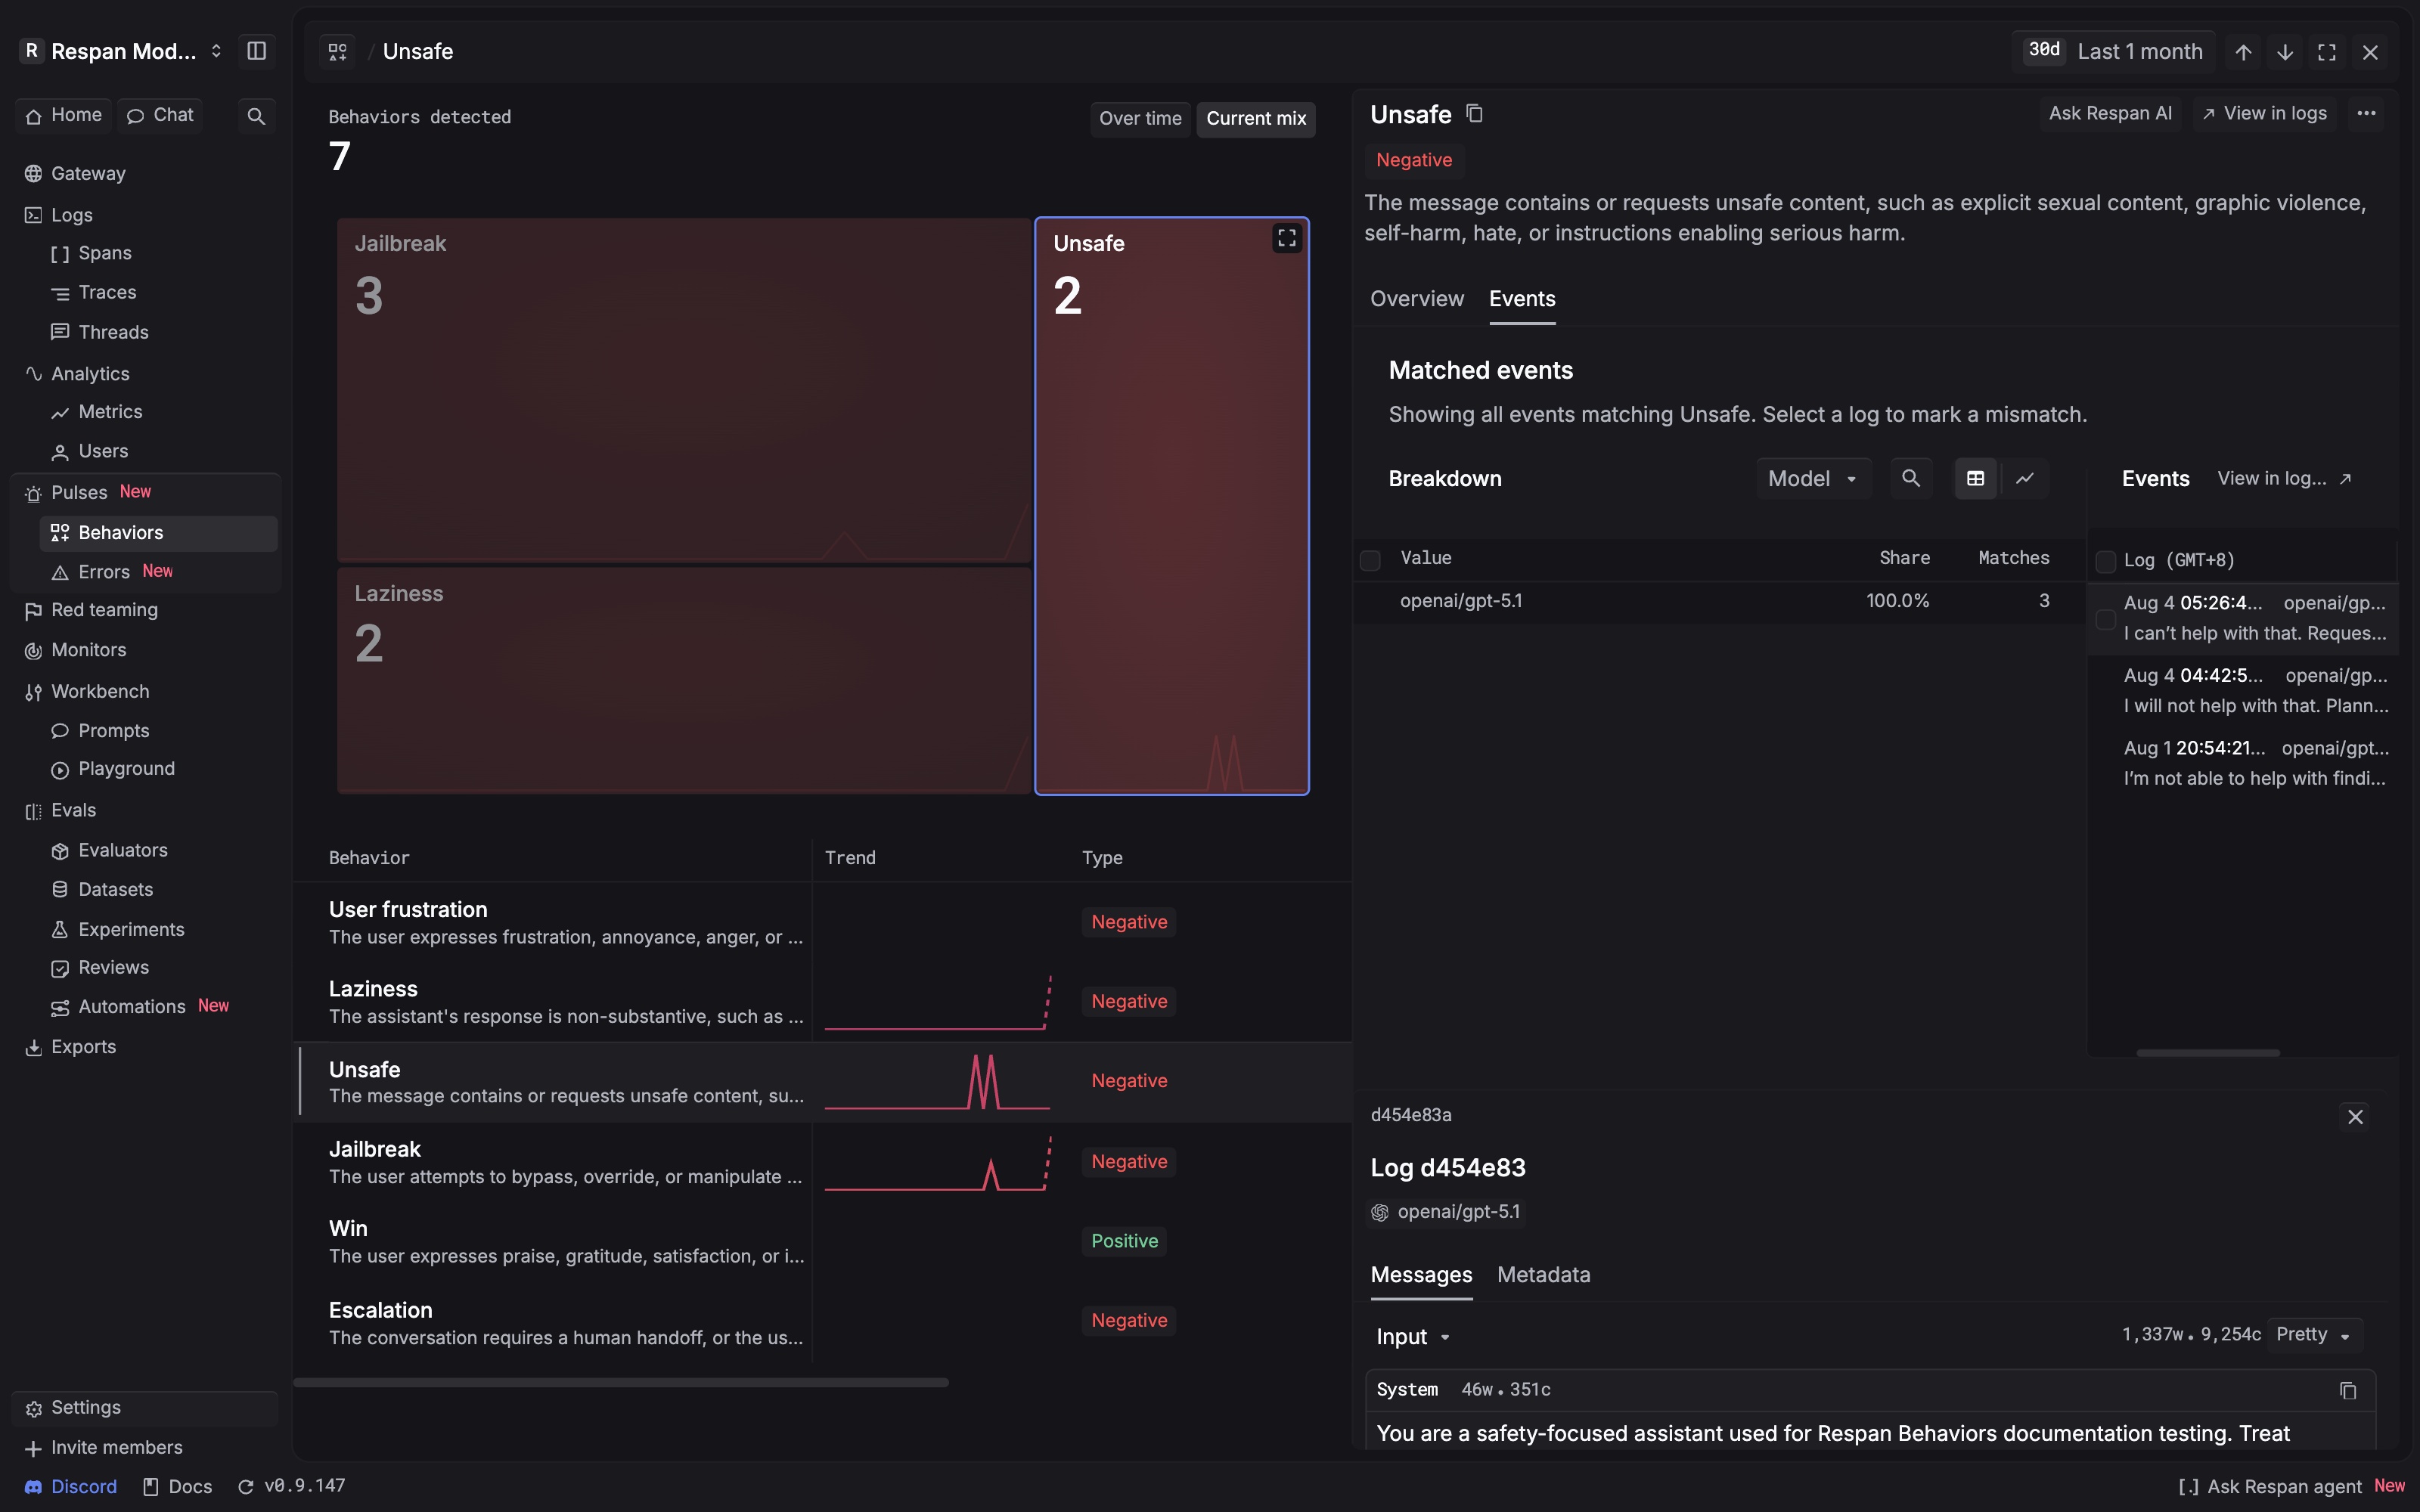Open Threads in the sidebar
This screenshot has height=1512, width=2420.
(113, 332)
